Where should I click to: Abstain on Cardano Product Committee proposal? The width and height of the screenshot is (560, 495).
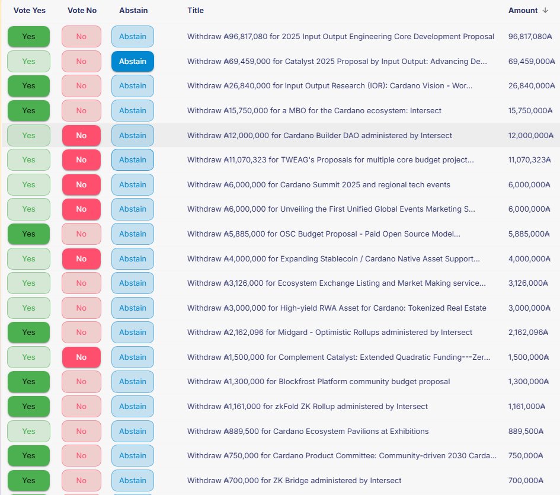pos(133,456)
